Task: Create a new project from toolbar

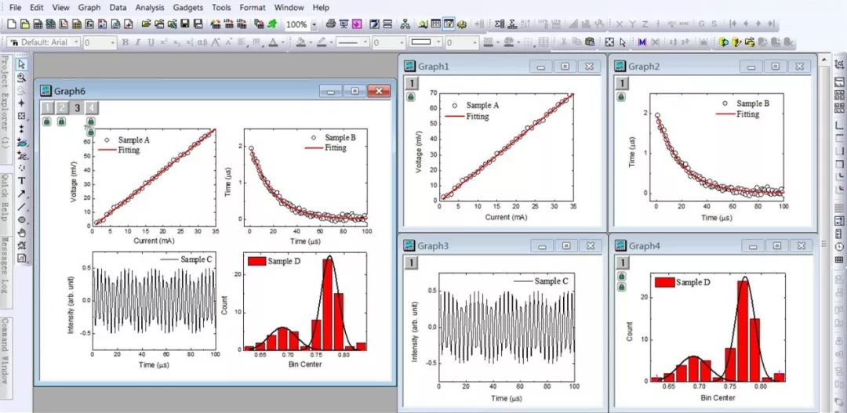Action: point(11,24)
